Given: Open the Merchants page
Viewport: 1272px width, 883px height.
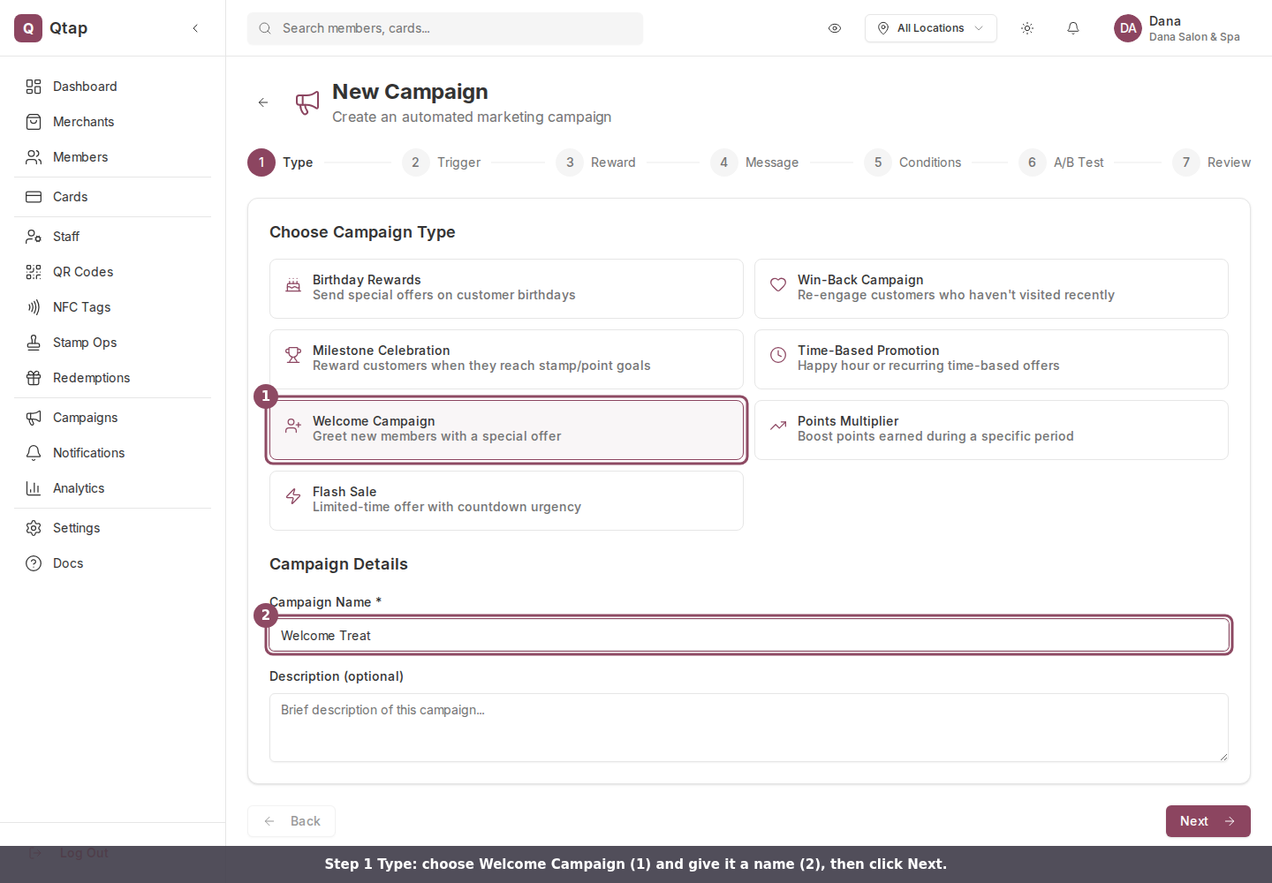Looking at the screenshot, I should tap(112, 122).
